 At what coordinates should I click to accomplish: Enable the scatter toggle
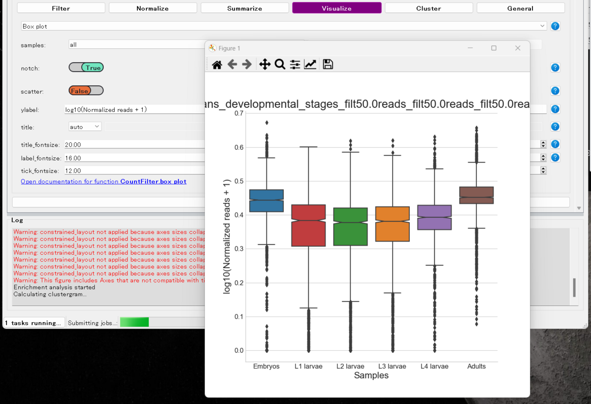tap(86, 90)
